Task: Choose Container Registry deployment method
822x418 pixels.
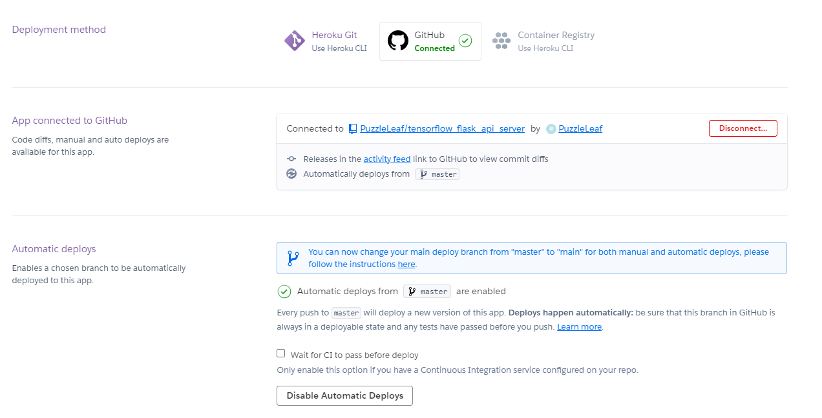Action: click(x=543, y=41)
